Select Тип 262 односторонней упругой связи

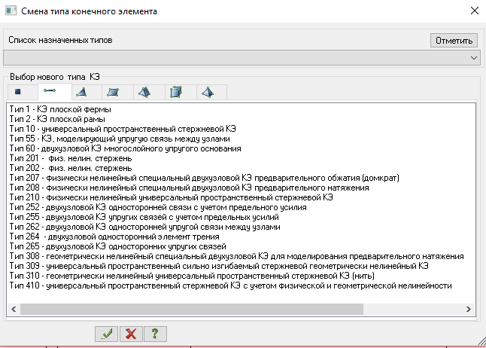144,227
